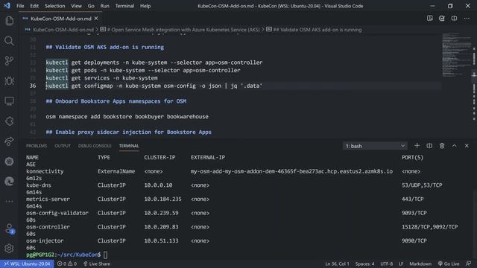Open the Manage gear settings icon
Viewport: 477px width, 268px height.
9,249
